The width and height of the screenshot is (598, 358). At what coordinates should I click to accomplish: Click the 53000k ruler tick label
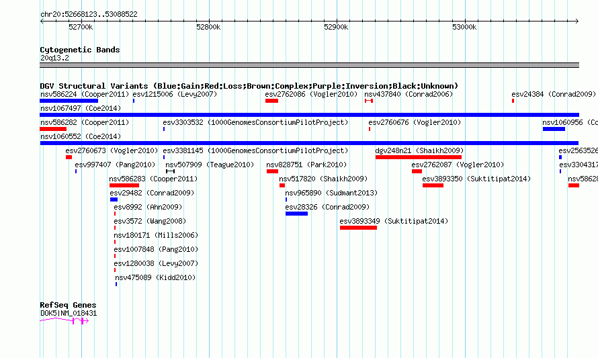pos(464,27)
